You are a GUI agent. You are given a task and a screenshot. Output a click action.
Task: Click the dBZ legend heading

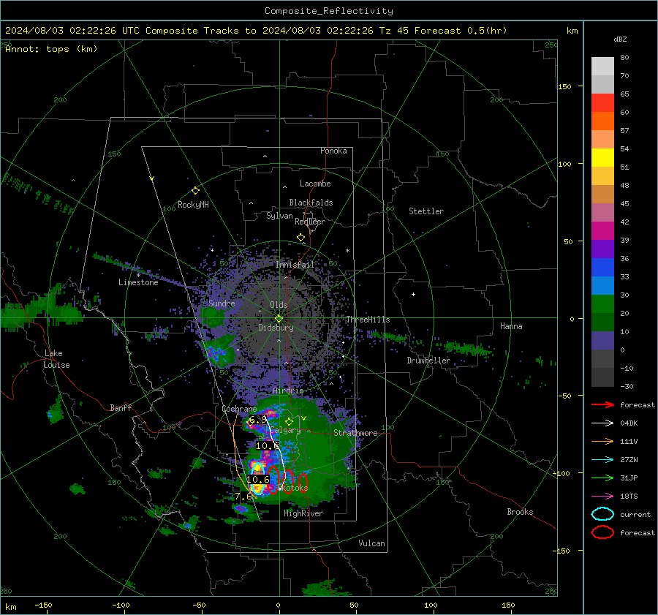(620, 39)
